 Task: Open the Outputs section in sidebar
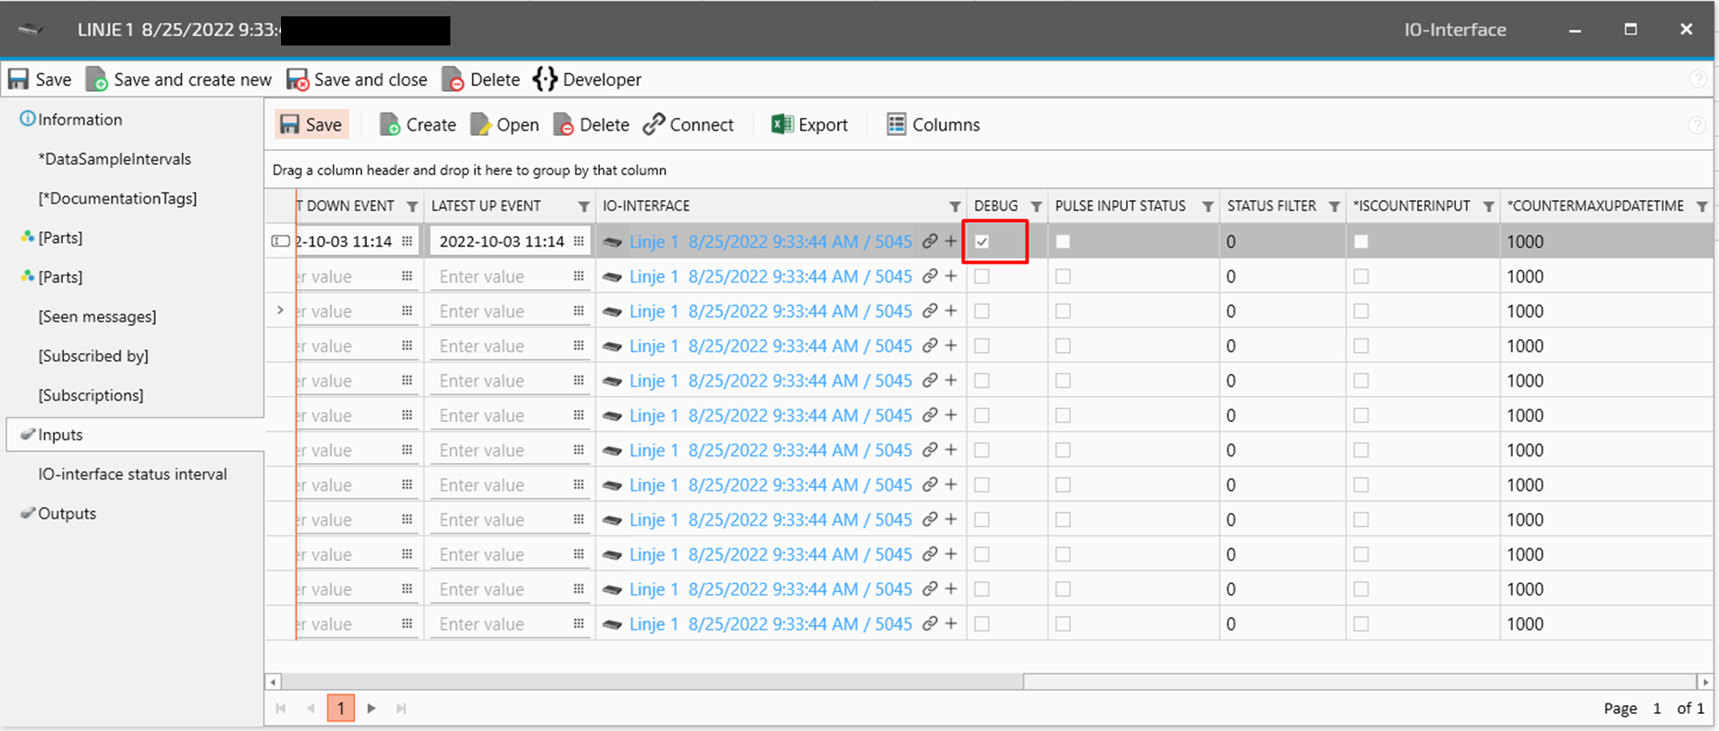click(67, 514)
